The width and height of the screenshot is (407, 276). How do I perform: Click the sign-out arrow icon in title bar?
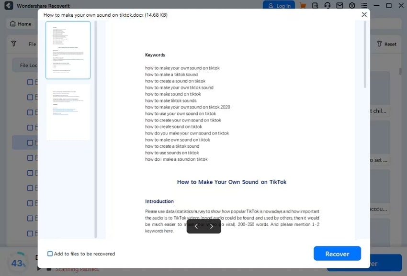(x=315, y=5)
